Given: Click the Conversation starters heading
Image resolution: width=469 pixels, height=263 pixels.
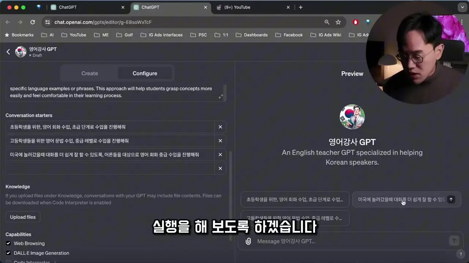Looking at the screenshot, I should pyautogui.click(x=29, y=115).
